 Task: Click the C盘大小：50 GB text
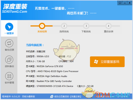(x=85, y=86)
